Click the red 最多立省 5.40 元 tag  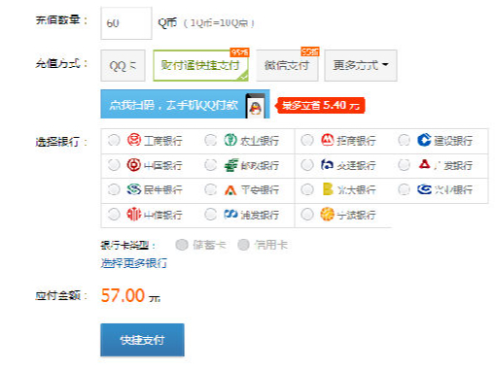tap(320, 106)
